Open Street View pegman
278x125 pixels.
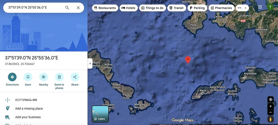pyautogui.click(x=270, y=119)
